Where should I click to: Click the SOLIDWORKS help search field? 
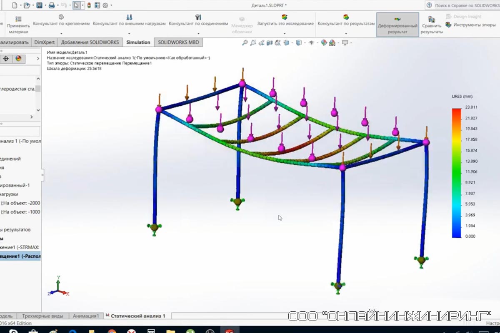click(x=466, y=5)
